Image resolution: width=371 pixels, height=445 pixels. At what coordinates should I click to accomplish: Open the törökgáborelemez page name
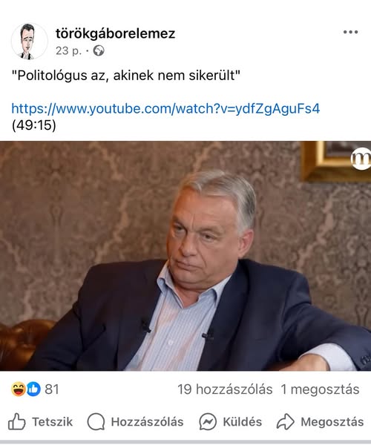point(115,33)
